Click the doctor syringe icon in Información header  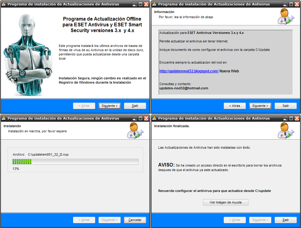[286, 17]
